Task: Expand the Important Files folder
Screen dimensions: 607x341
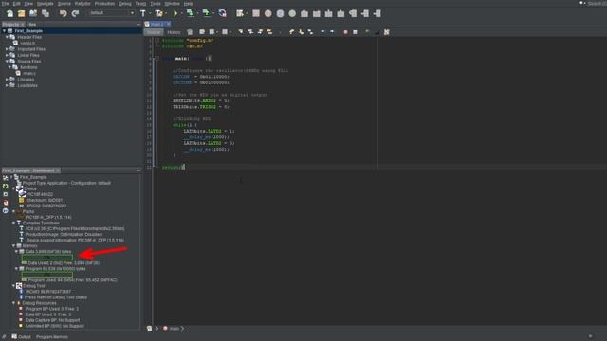Action: coord(7,49)
